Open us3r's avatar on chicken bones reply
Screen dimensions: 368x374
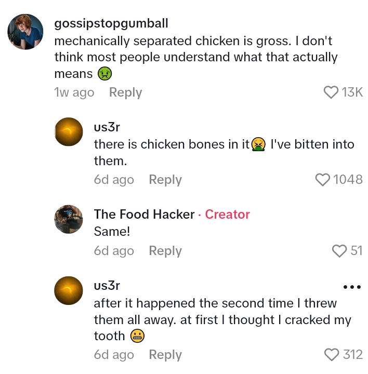click(69, 132)
